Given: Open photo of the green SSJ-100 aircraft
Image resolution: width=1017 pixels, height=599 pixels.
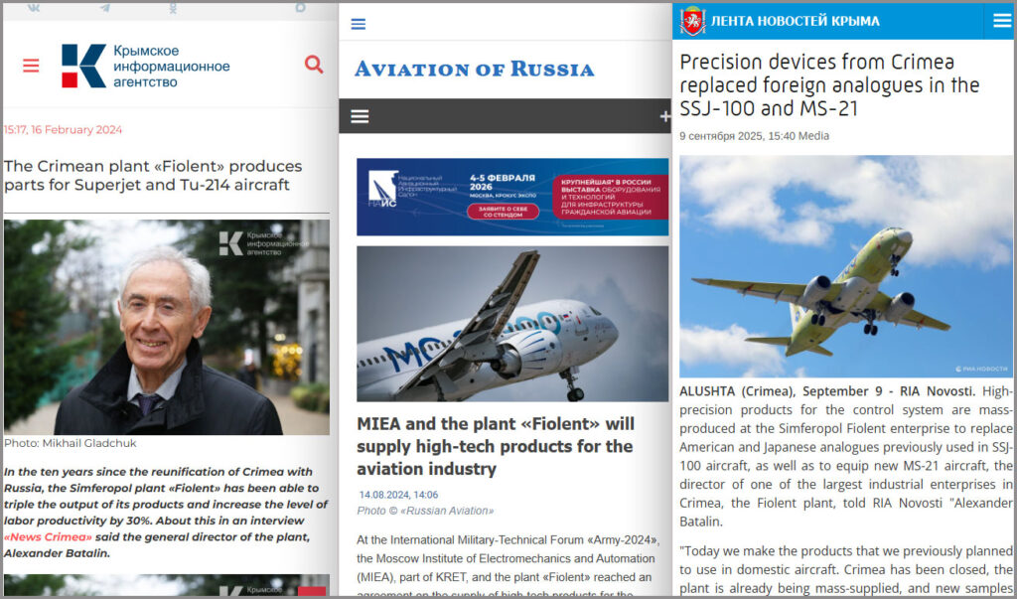Looking at the screenshot, I should (x=846, y=267).
